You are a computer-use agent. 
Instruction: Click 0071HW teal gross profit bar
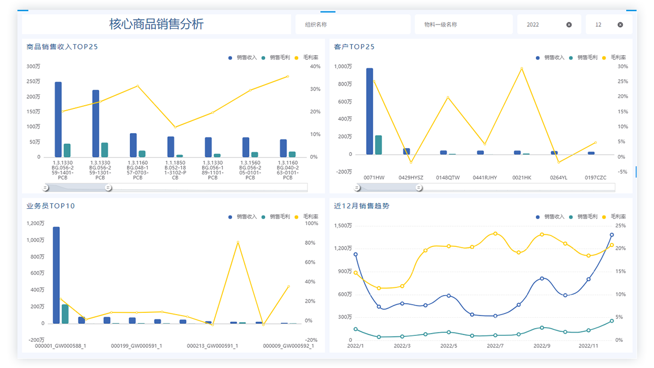(378, 145)
